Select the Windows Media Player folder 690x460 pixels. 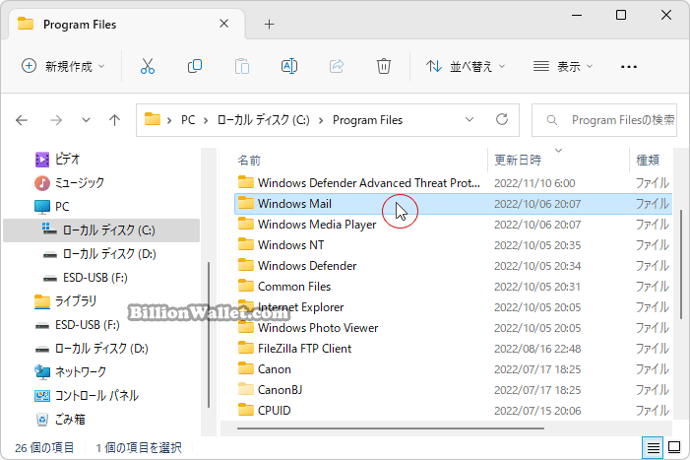453,225
